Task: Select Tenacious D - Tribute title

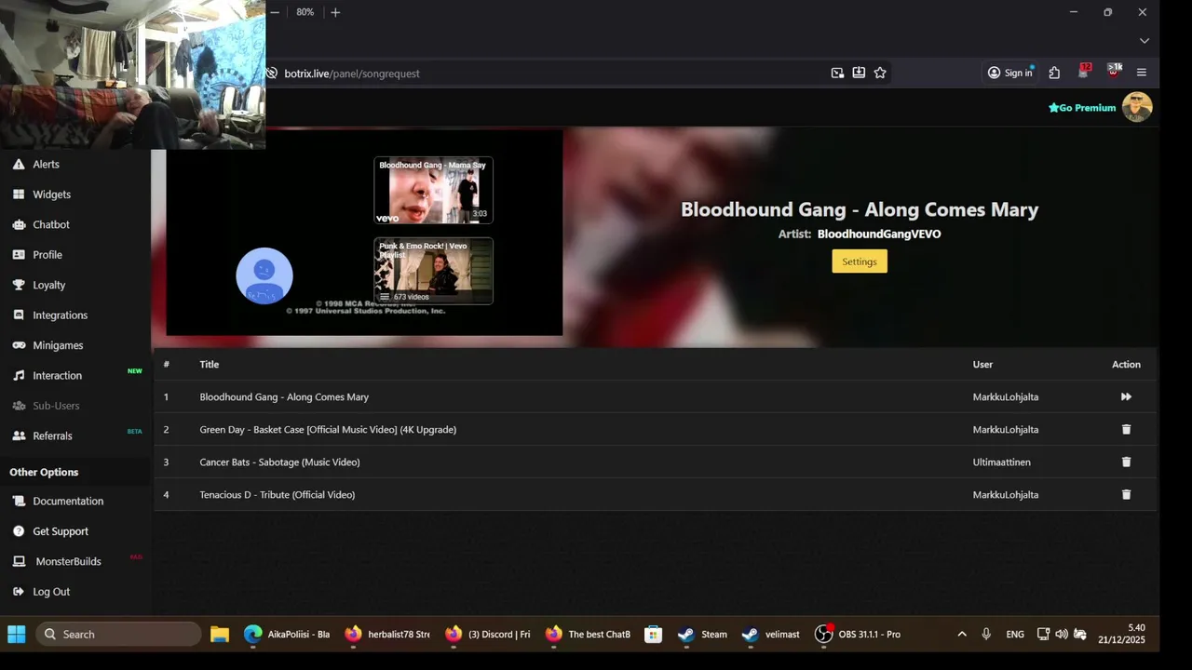Action: coord(278,494)
